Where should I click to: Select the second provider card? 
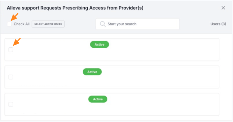(112, 77)
